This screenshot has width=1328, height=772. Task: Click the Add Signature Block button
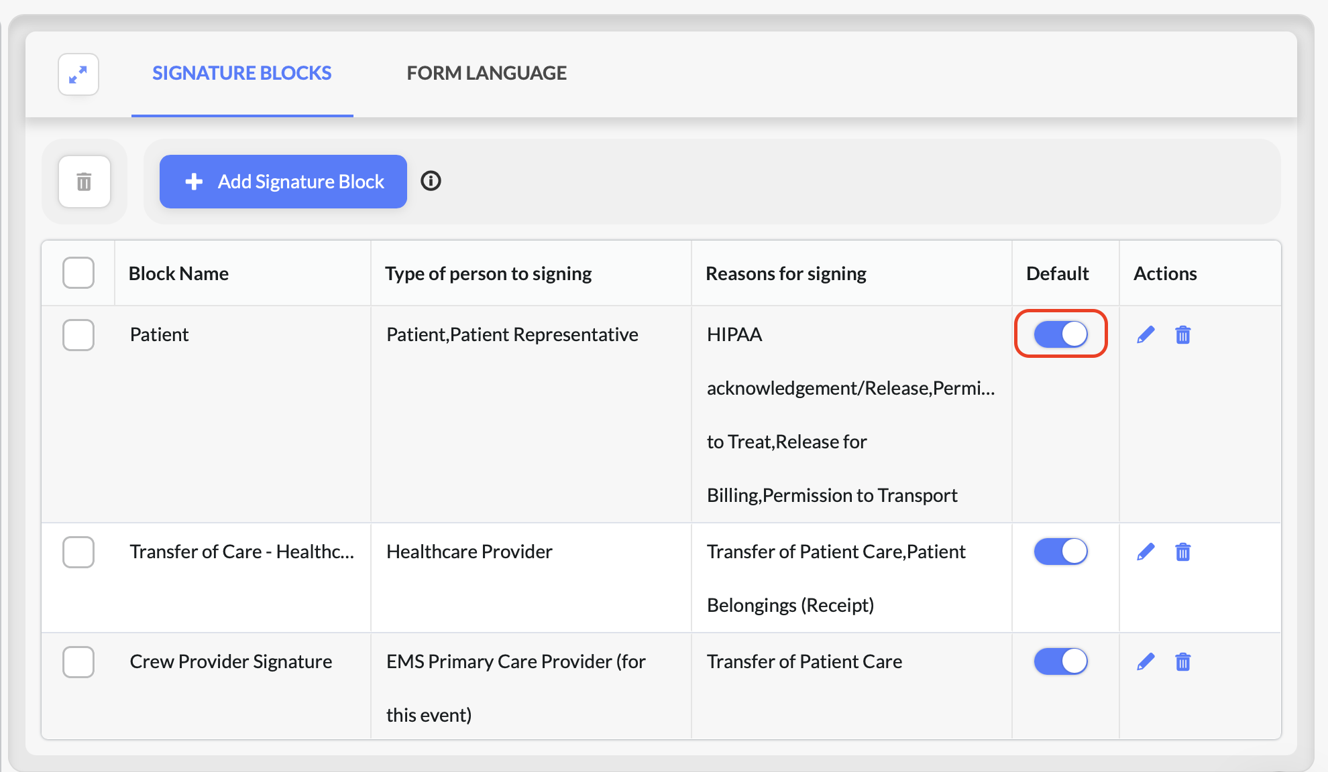(283, 182)
